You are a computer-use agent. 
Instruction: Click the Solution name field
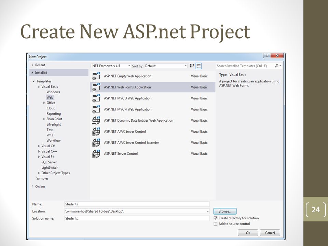coord(137,218)
